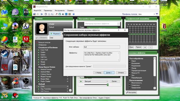This screenshot has width=180, height=101.
Task: Collapse the Creatures of Darkness group
Action: [x=37, y=47]
